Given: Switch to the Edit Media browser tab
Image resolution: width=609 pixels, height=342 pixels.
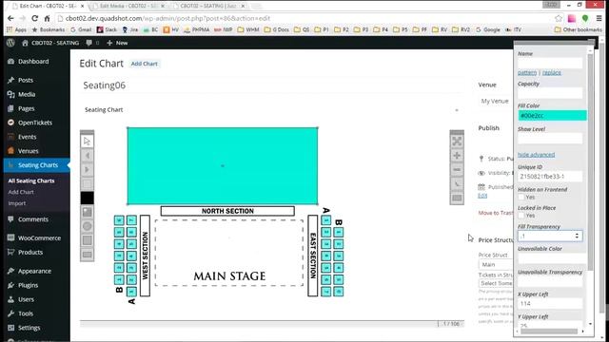Looking at the screenshot, I should [128, 6].
